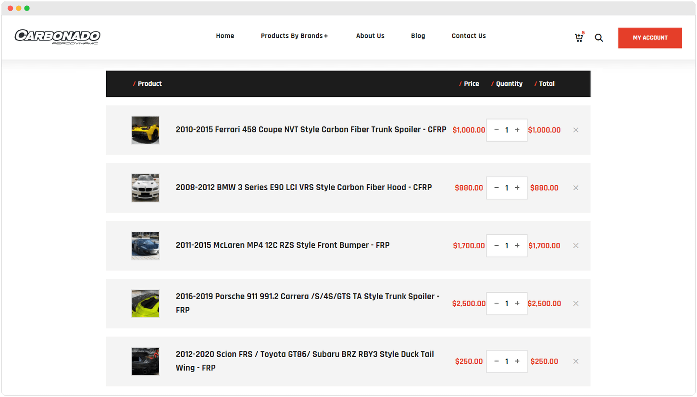The image size is (697, 397).
Task: Click quantity field of BMW E90 row
Action: click(x=507, y=188)
